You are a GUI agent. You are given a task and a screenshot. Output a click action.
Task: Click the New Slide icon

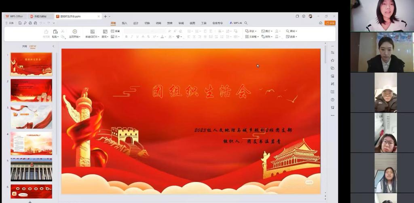(93, 32)
